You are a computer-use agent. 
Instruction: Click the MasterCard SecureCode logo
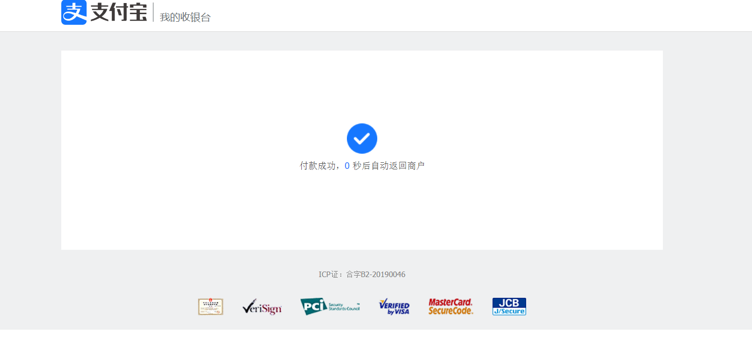tap(451, 306)
